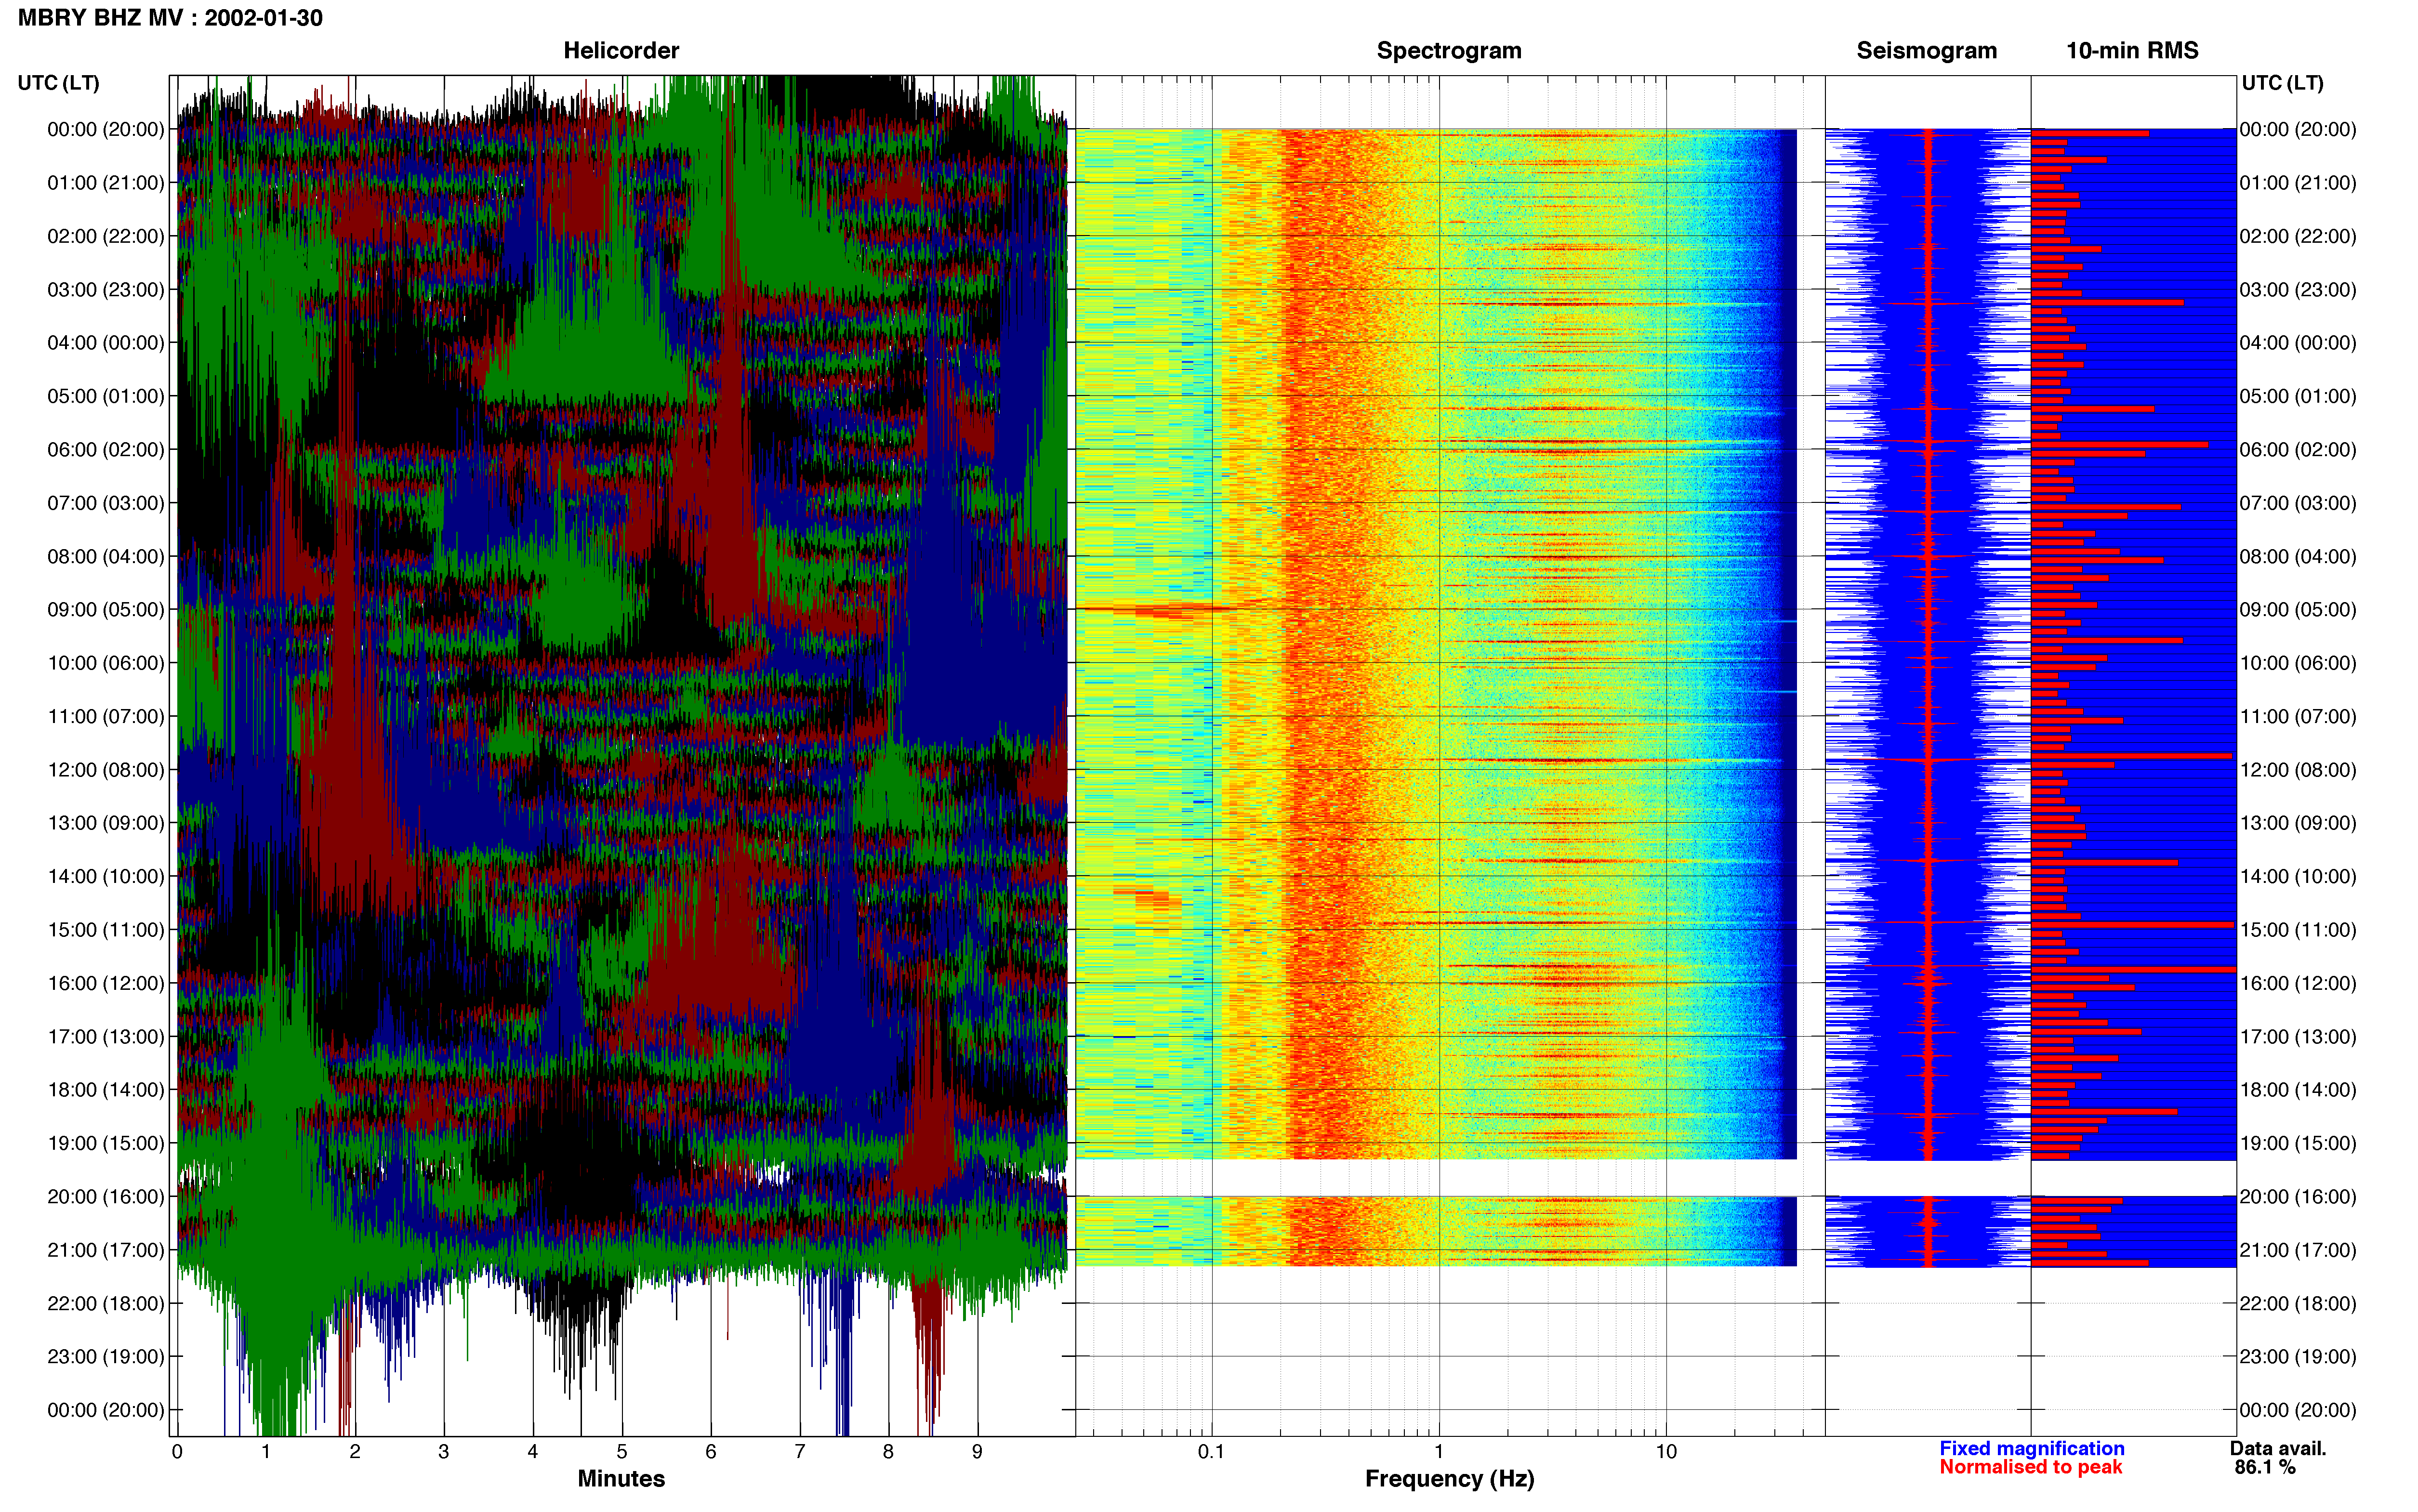Click the left UTC (LT) axis label
Image resolution: width=2418 pixels, height=1512 pixels.
(x=58, y=83)
